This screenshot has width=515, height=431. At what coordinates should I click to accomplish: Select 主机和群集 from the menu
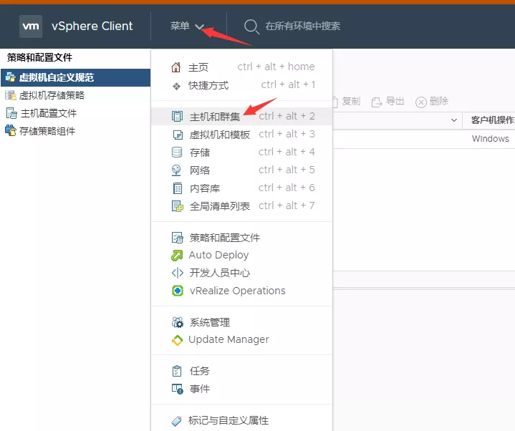pyautogui.click(x=215, y=116)
